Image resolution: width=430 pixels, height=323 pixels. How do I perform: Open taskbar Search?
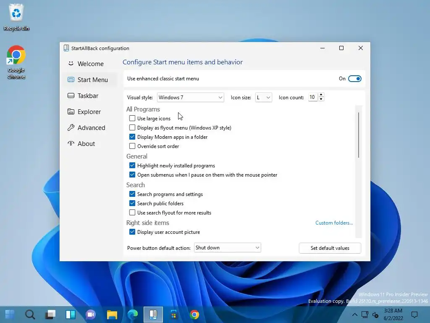click(30, 315)
